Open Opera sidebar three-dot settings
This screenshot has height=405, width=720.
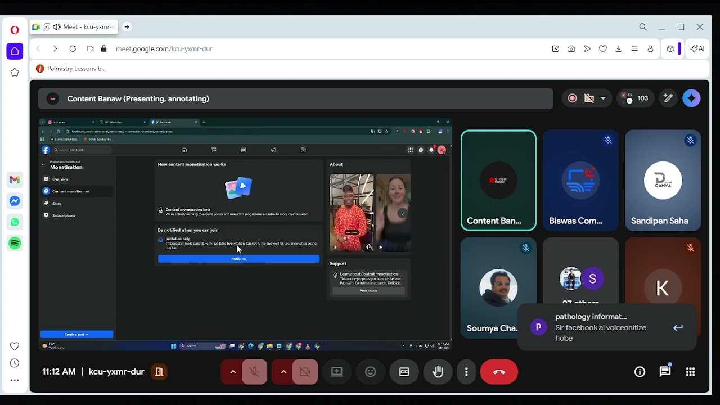coord(15,380)
